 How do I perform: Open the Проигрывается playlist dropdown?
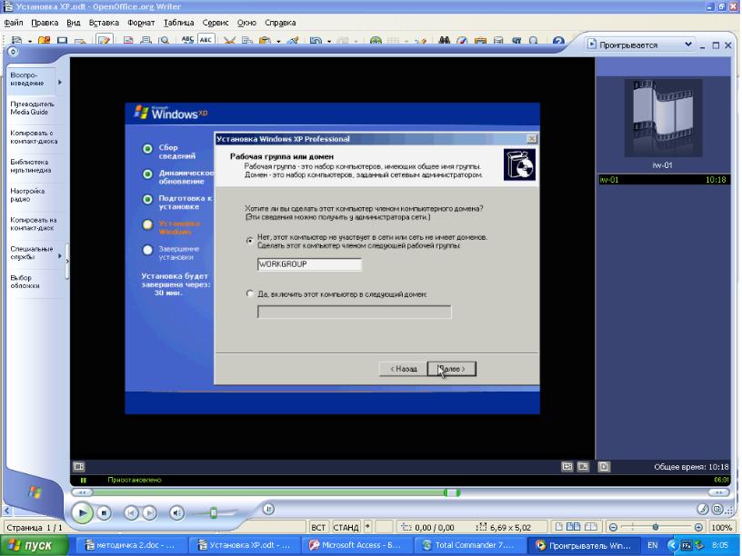[688, 45]
